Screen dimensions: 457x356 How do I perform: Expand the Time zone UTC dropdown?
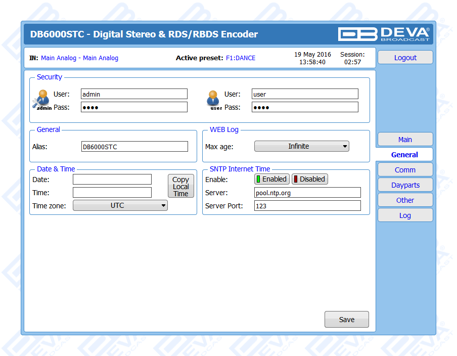point(120,205)
